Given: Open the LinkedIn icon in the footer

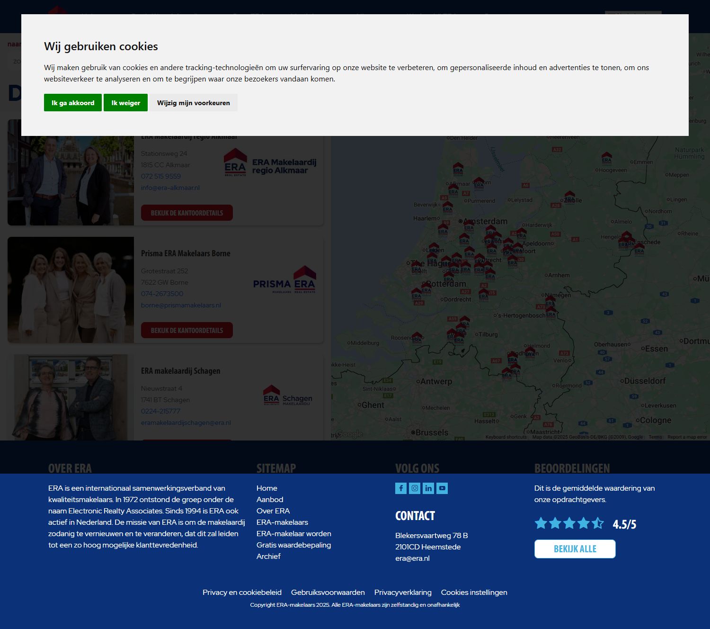Looking at the screenshot, I should click(x=428, y=488).
